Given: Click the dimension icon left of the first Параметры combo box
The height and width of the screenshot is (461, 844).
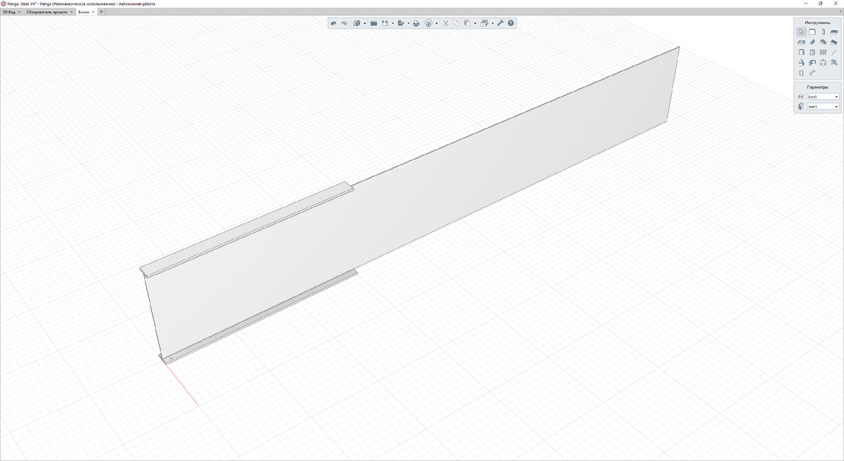Looking at the screenshot, I should (x=801, y=96).
